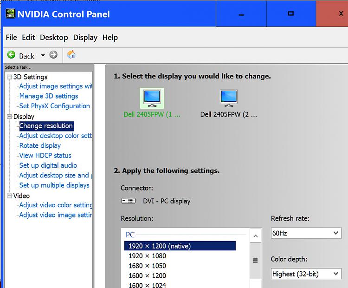Open the Color depth dropdown
Image resolution: width=348 pixels, height=288 pixels.
(x=306, y=274)
